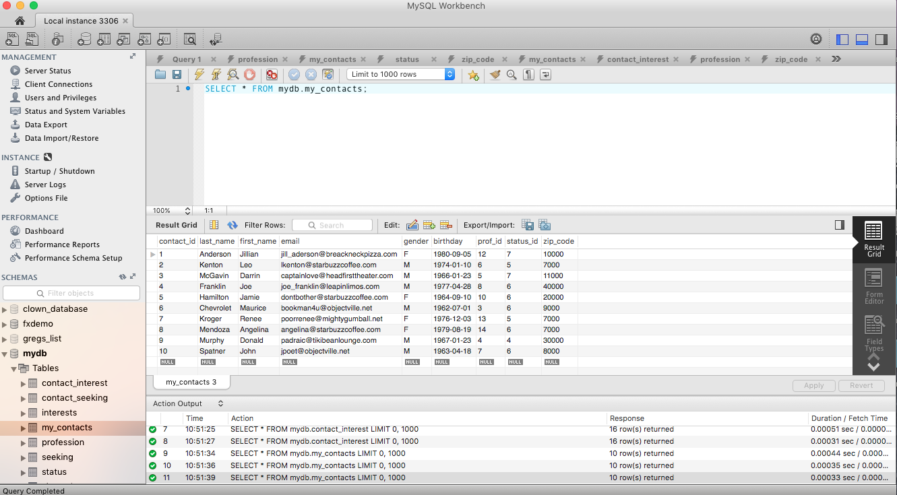Click the stop query execution hand icon
The height and width of the screenshot is (495, 897).
pyautogui.click(x=249, y=75)
